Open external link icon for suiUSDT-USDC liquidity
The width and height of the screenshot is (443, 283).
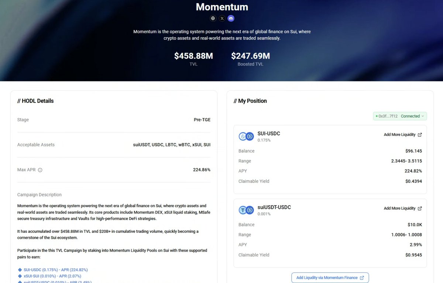(x=420, y=209)
